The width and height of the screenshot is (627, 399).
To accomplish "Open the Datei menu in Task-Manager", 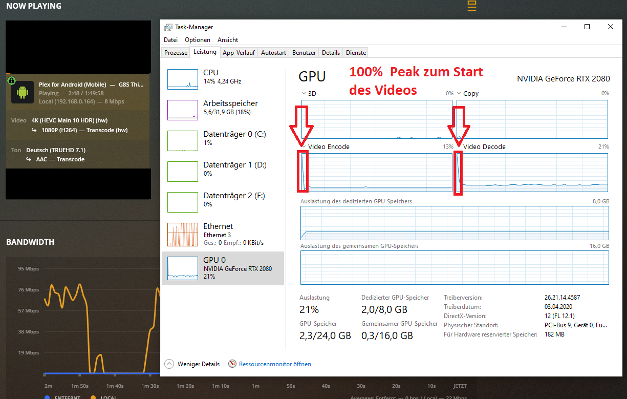I will (x=170, y=40).
